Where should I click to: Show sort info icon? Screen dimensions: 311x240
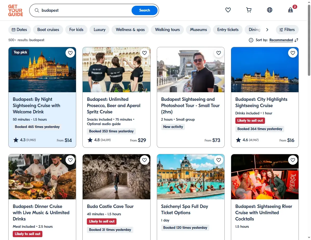[x=251, y=40]
